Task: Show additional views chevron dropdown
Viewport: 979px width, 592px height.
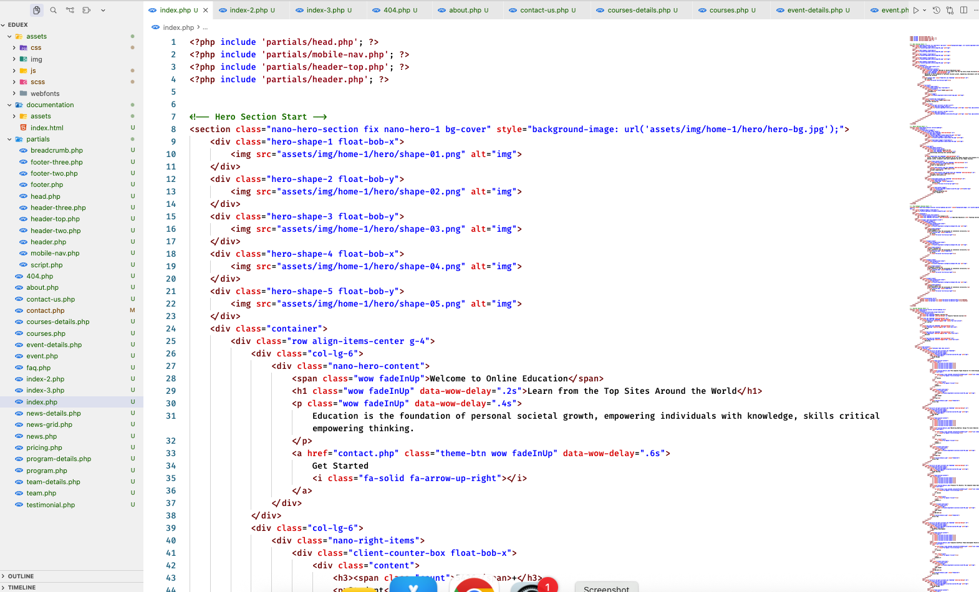Action: (103, 10)
